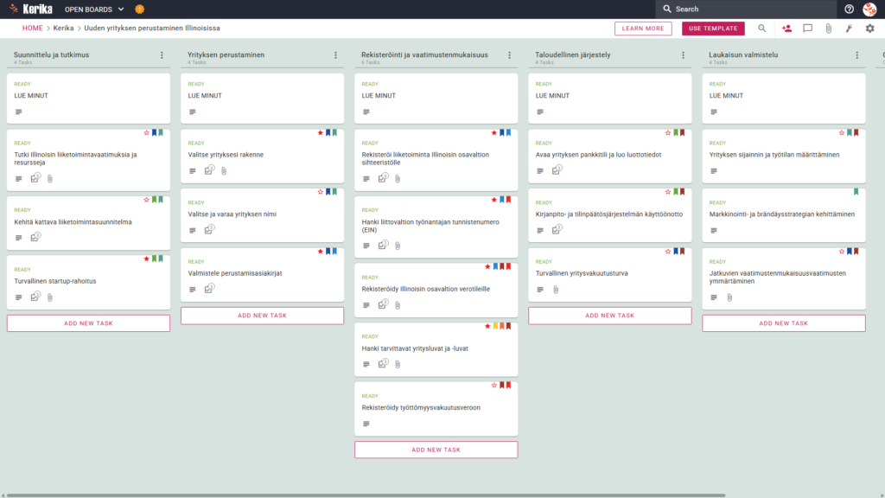This screenshot has height=498, width=885.
Task: Click the USE TEMPLATE button
Action: [713, 29]
